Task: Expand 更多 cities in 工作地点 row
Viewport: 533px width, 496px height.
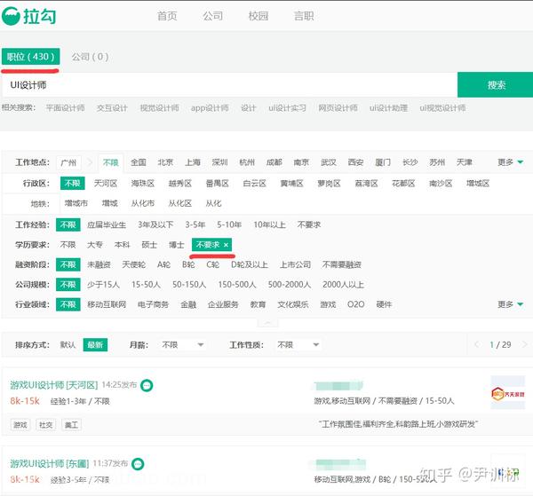Action: [x=510, y=162]
